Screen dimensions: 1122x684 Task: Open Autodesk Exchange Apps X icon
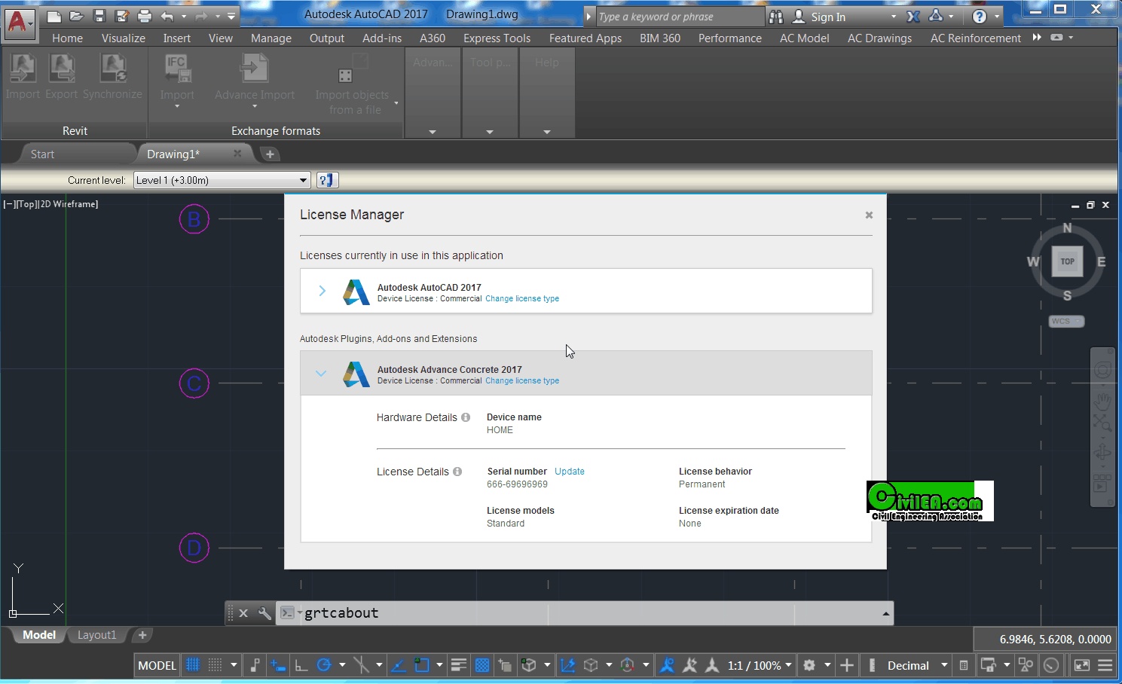(x=913, y=17)
